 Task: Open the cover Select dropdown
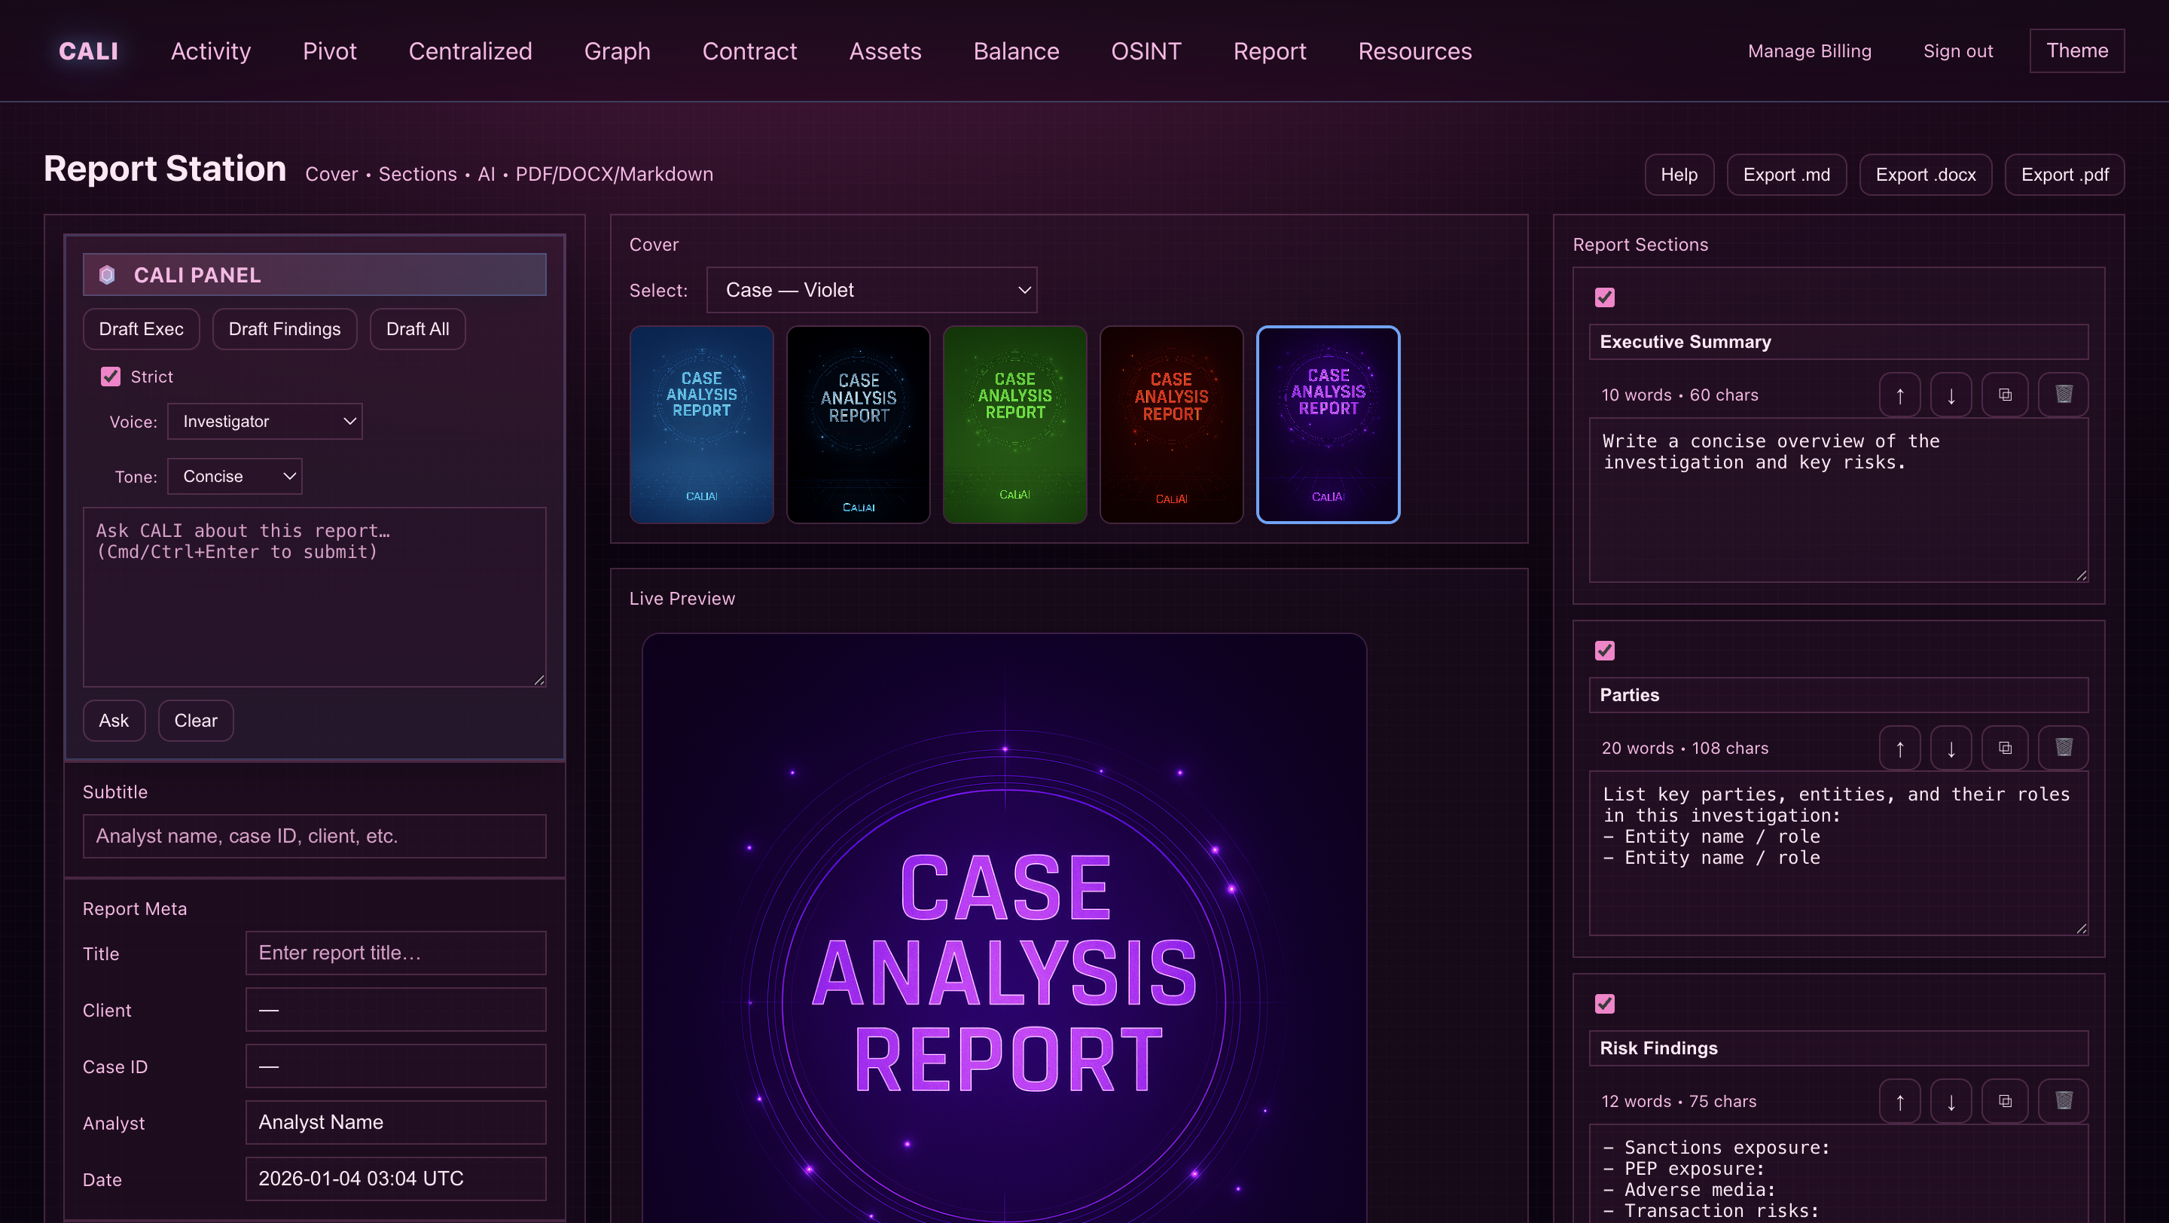[872, 289]
